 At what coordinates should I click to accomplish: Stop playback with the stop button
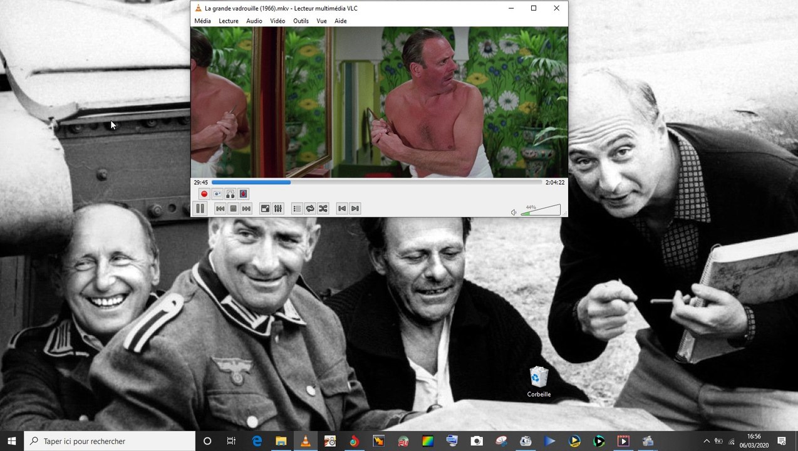coord(233,209)
